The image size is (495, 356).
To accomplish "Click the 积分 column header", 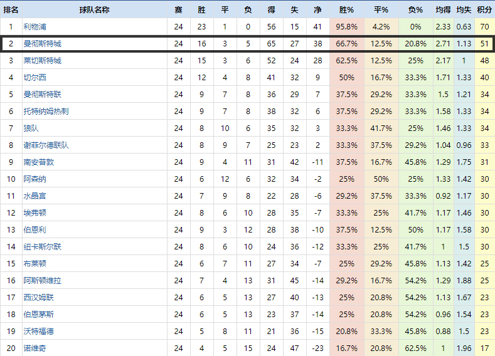I will (484, 10).
